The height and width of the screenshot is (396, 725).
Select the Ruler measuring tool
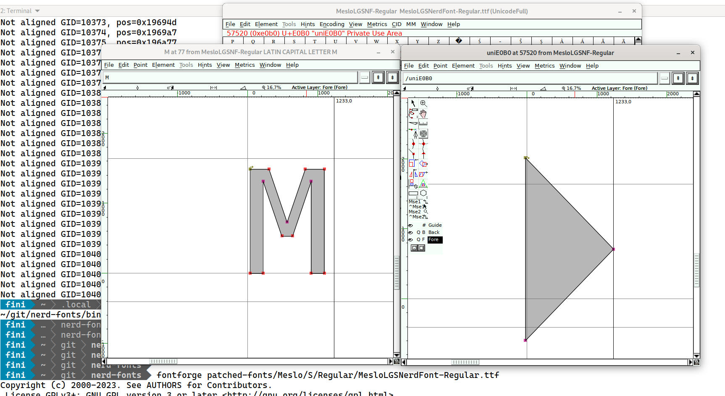pos(423,123)
